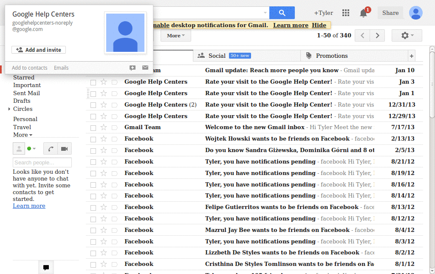Open the settings gear menu
Screen dimensions: 435x274
pyautogui.click(x=407, y=36)
